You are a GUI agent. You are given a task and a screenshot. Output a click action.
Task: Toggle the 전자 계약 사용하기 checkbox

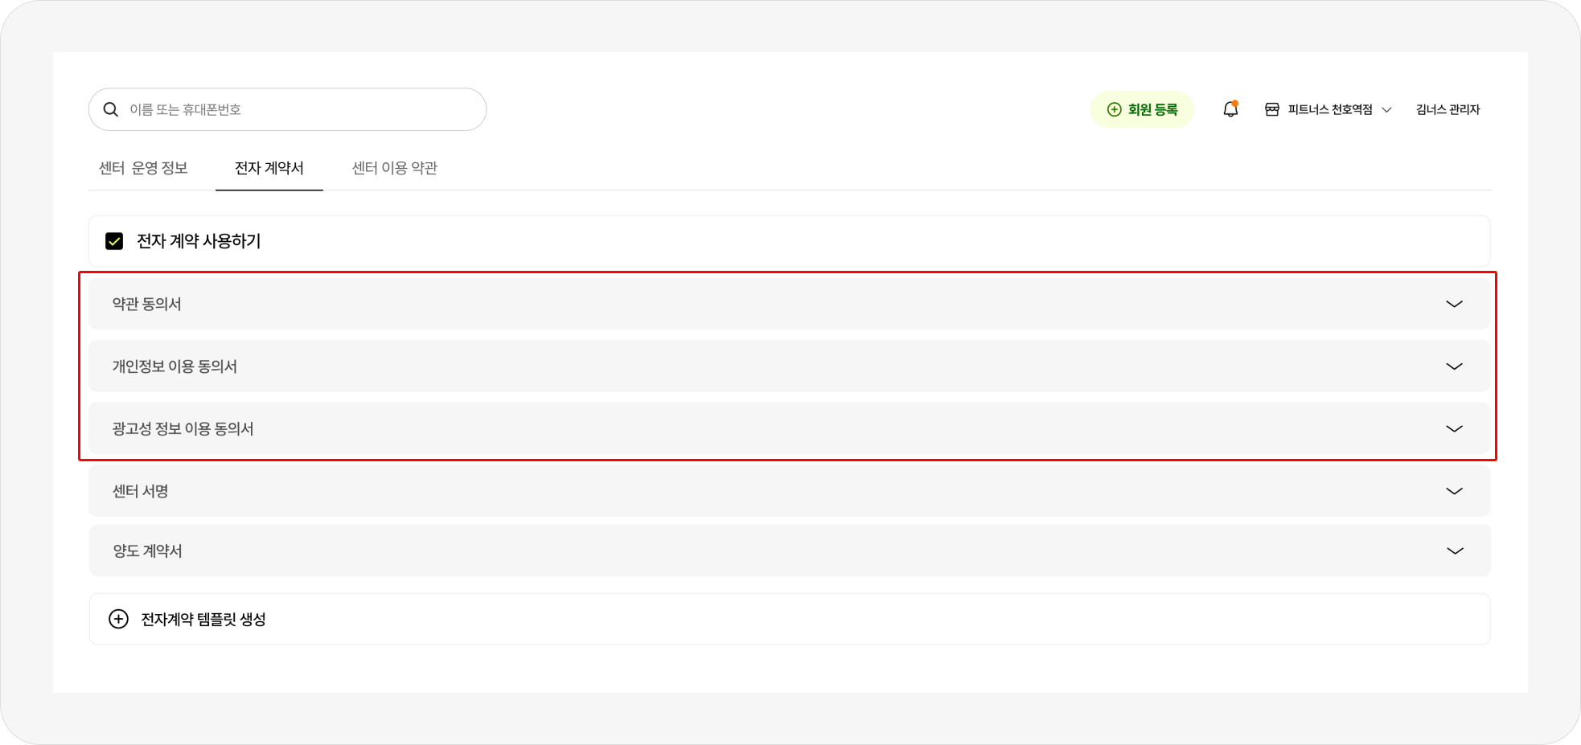point(114,241)
